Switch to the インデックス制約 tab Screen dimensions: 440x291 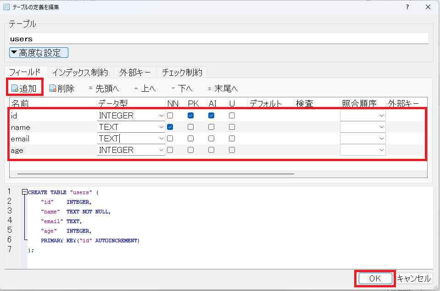click(x=80, y=73)
